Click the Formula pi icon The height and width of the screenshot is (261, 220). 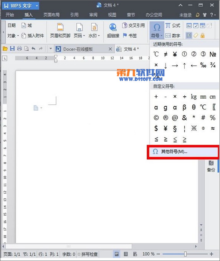point(168,25)
